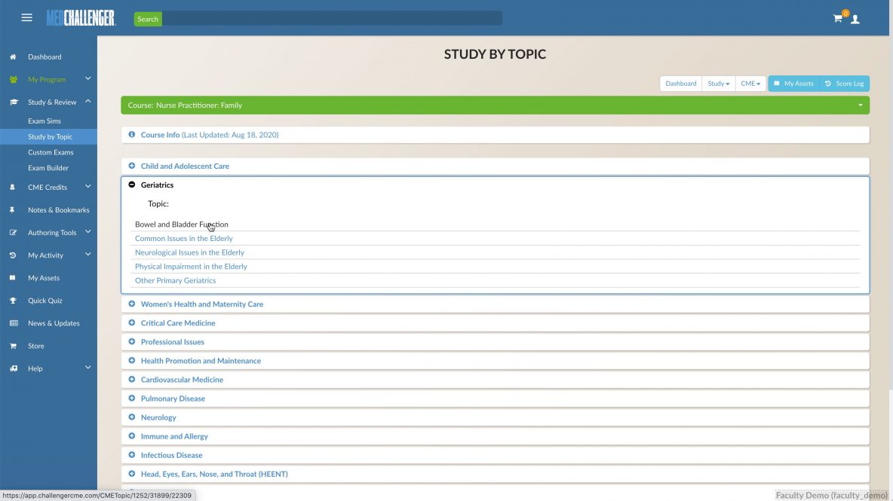Open Exam Sims in the sidebar
893x501 pixels.
(44, 121)
